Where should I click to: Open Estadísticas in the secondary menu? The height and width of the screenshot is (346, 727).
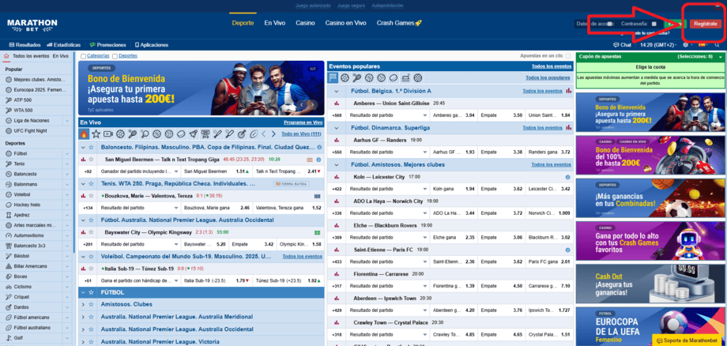coord(63,45)
